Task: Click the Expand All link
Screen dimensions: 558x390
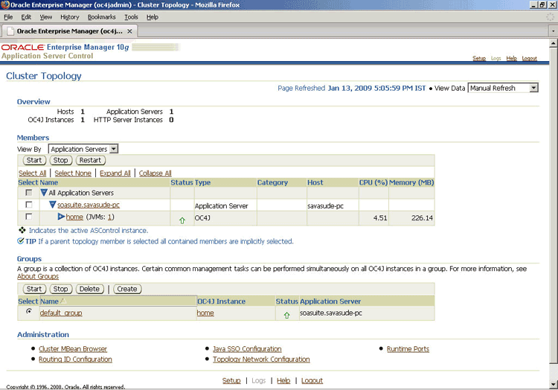Action: click(x=115, y=173)
